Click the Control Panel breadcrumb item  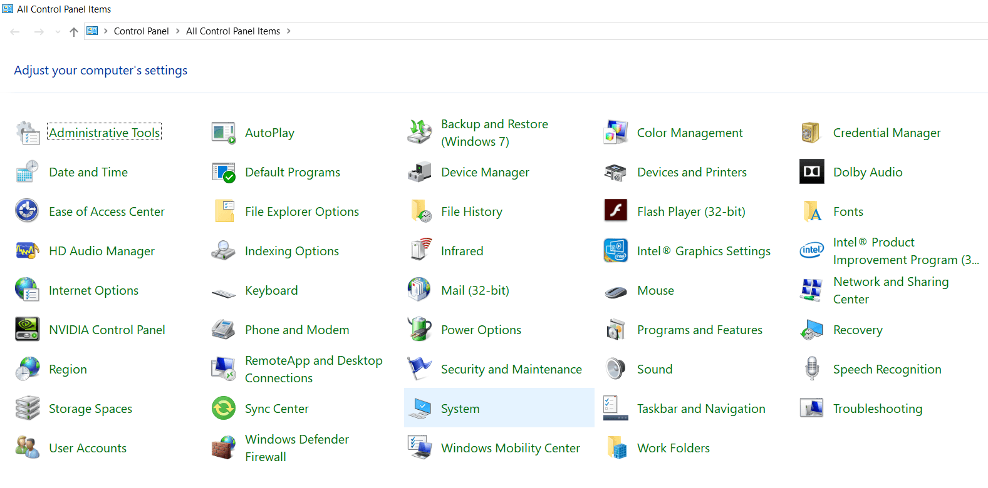click(141, 31)
